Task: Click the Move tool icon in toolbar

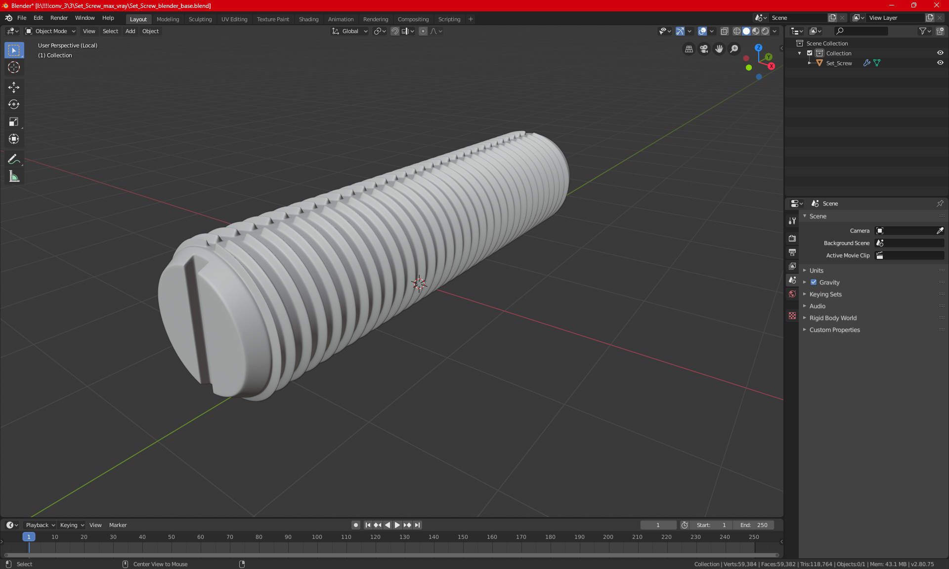Action: pos(13,86)
